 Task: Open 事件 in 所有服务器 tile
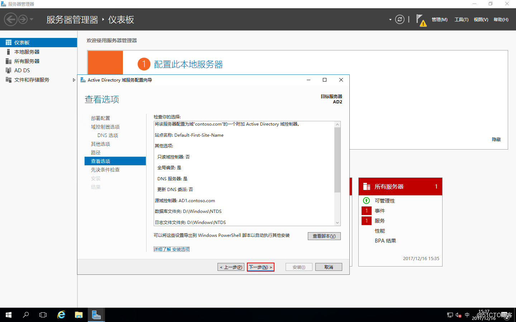(380, 211)
